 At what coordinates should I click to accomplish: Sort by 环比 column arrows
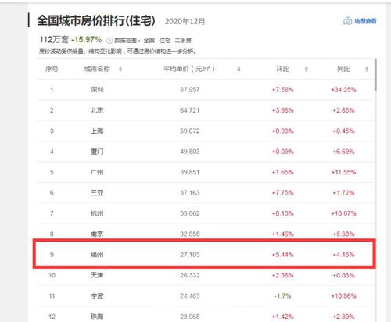(x=307, y=70)
